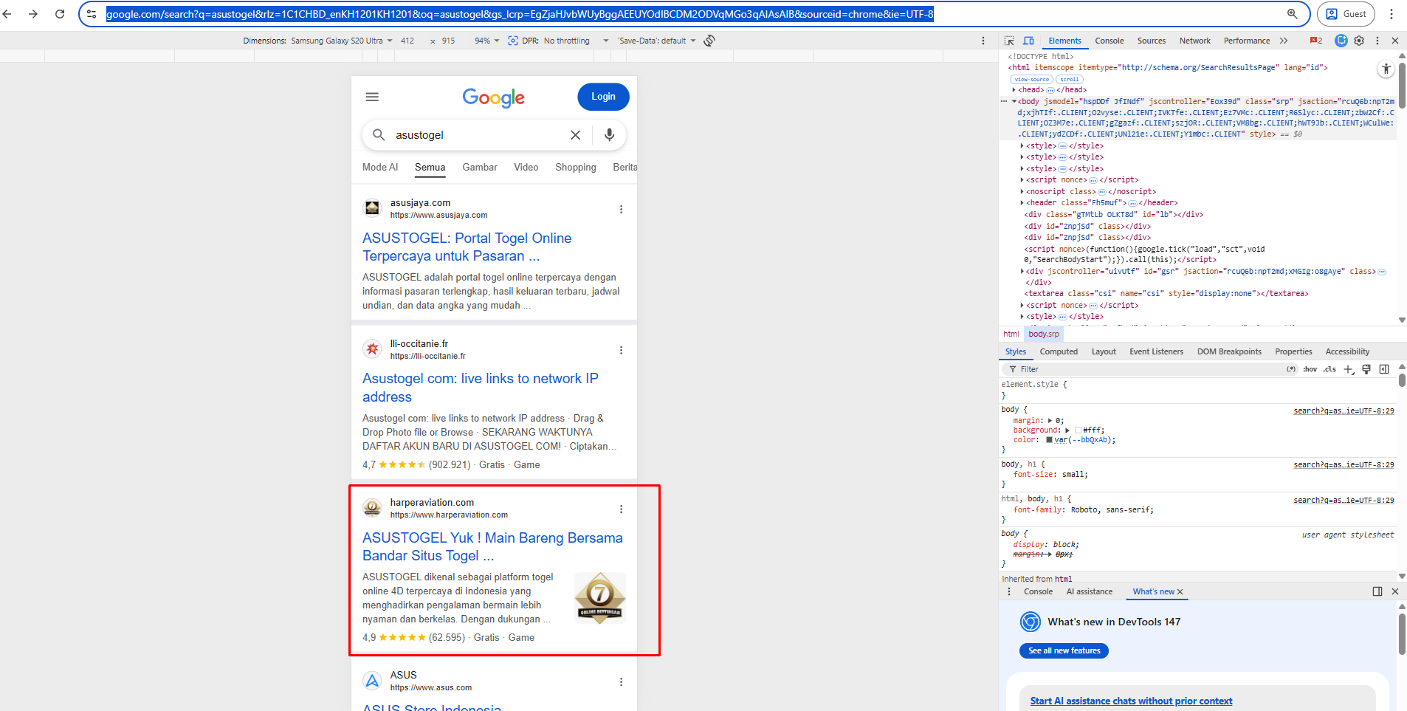Screen dimensions: 1407x711
Task: Click into the Styles Filter input field
Action: tap(1144, 369)
